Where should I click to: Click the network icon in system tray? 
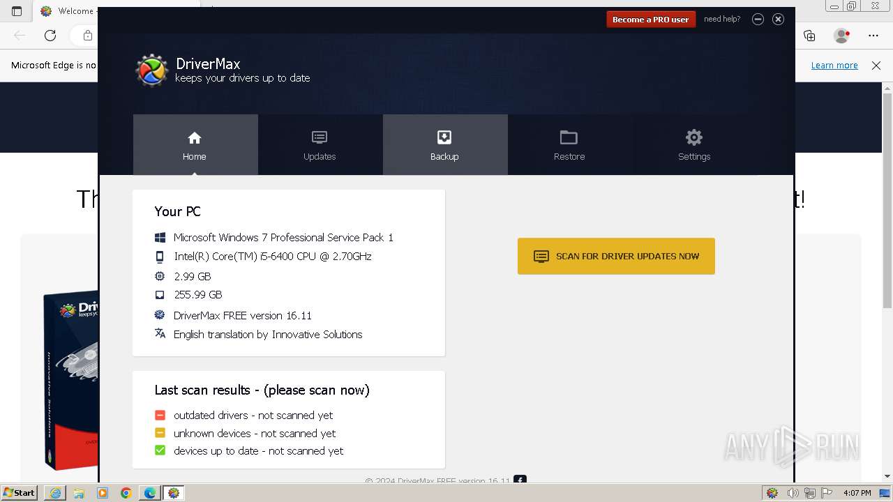[x=811, y=493]
